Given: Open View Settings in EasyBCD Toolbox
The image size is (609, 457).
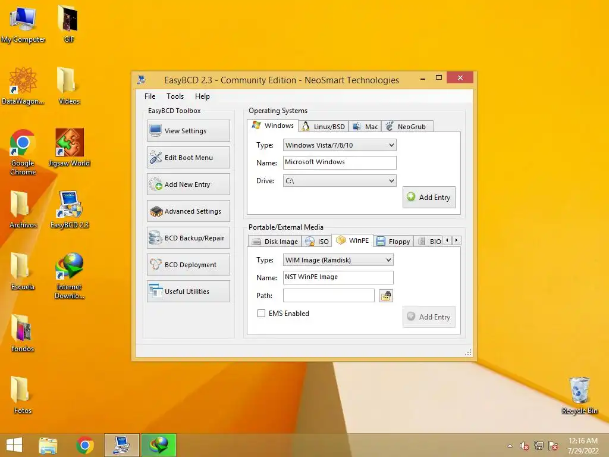Looking at the screenshot, I should pos(189,130).
